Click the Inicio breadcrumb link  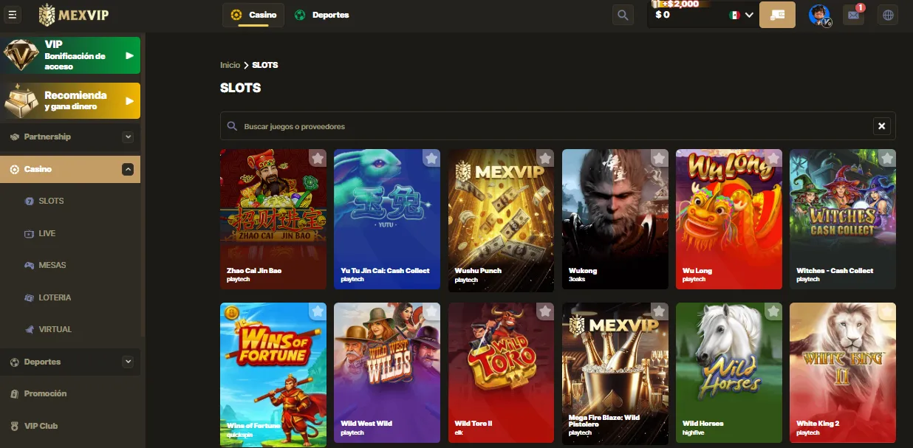click(x=229, y=65)
